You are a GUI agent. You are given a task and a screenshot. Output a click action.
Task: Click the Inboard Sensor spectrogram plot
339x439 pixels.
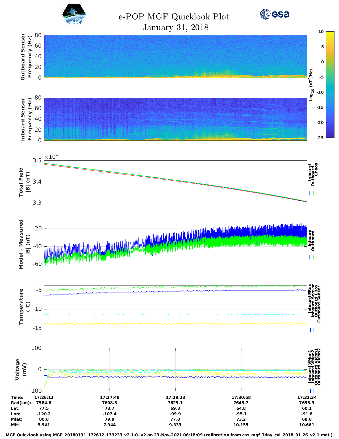click(175, 119)
